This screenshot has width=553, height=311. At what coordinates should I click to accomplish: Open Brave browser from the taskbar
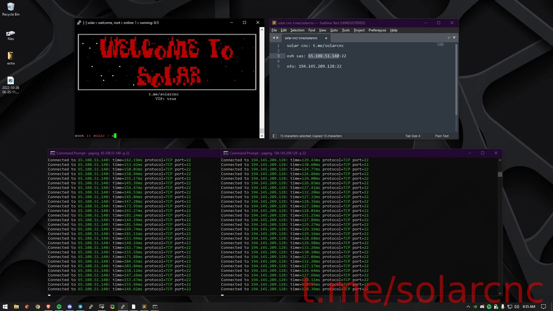(x=48, y=307)
